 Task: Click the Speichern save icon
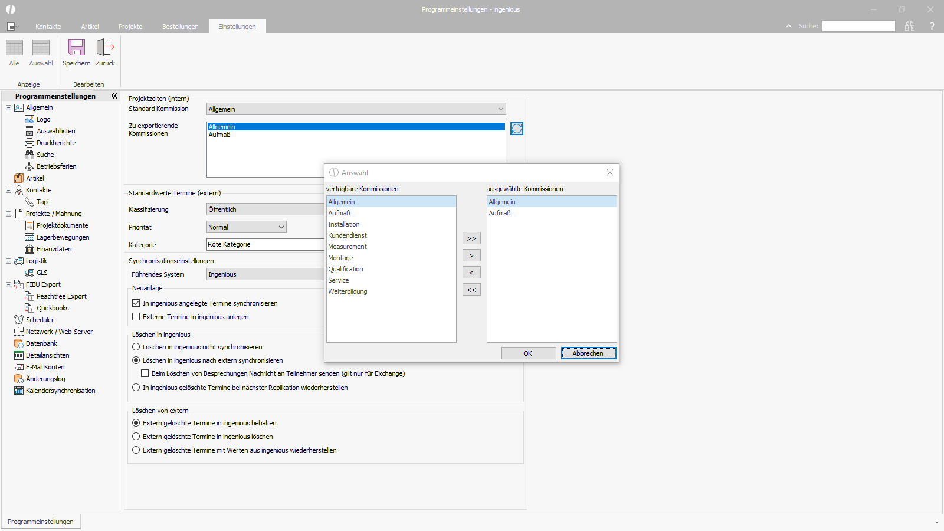[x=77, y=47]
